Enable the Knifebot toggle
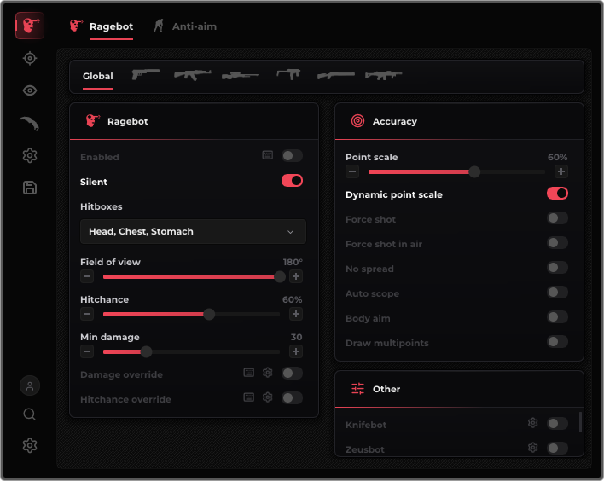This screenshot has width=604, height=481. (x=557, y=424)
